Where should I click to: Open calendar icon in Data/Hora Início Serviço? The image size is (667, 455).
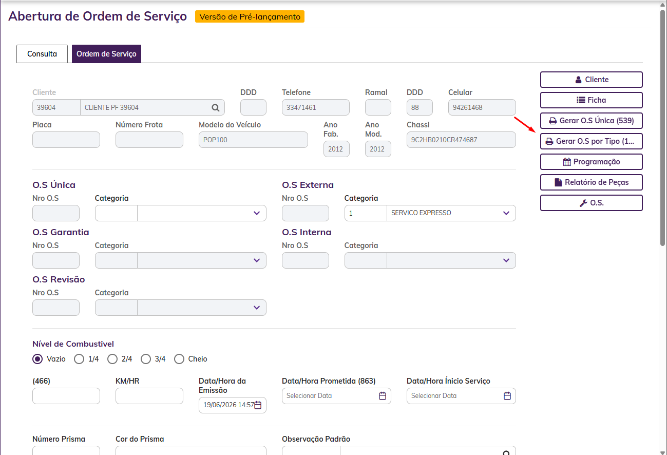click(507, 396)
